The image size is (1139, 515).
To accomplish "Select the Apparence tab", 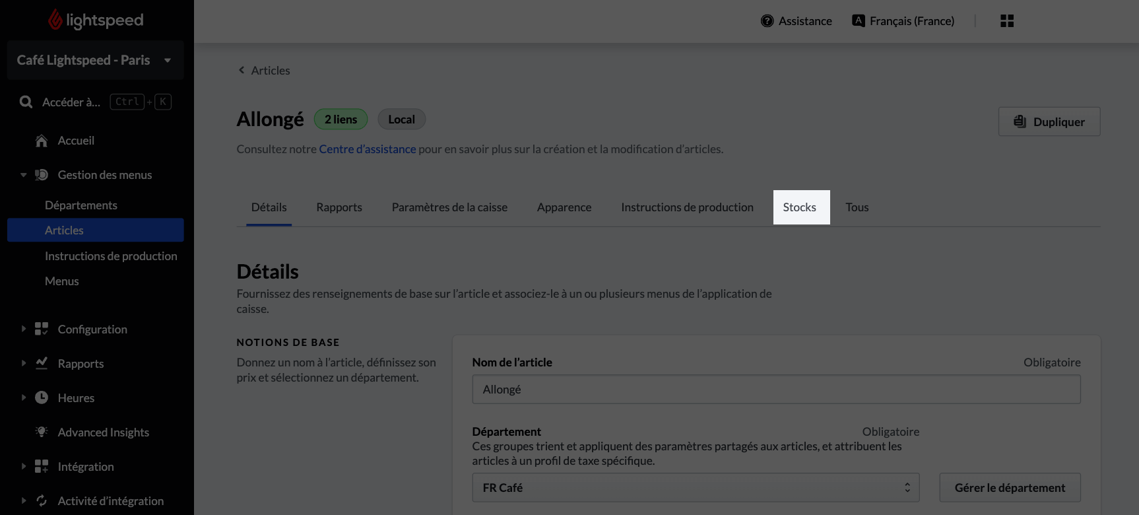I will coord(564,207).
